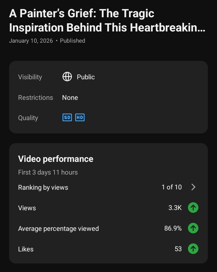
Task: Select the HD quality badge icon
Action: click(x=80, y=117)
